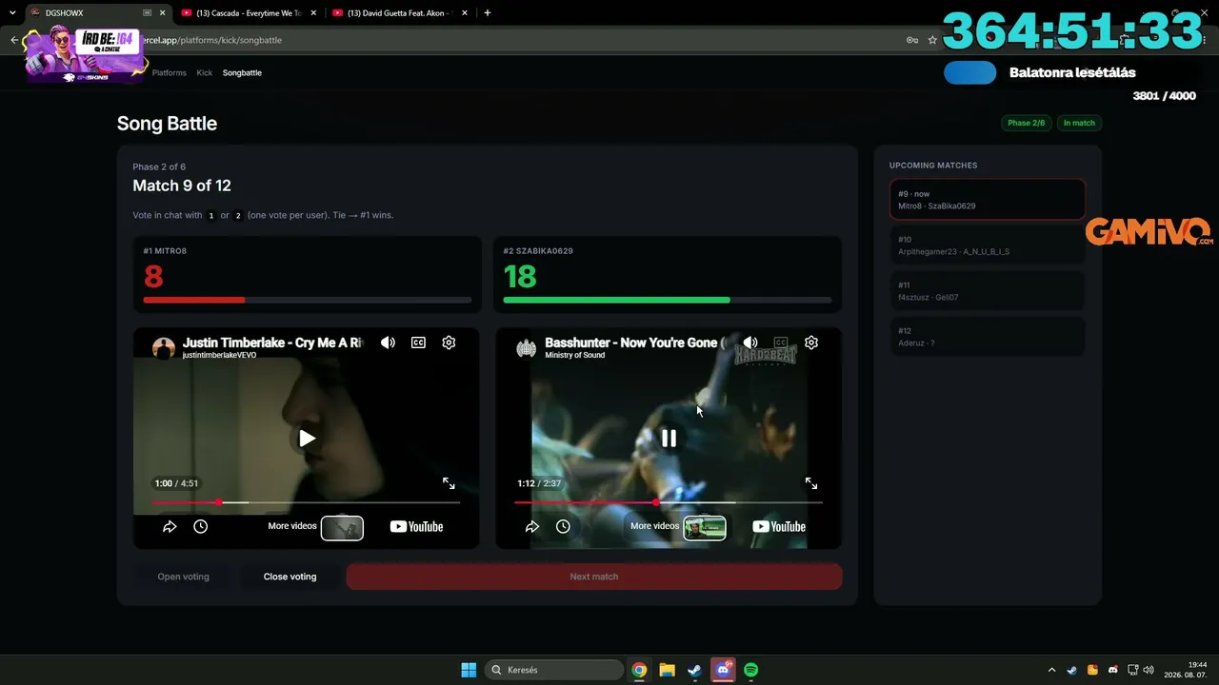Click the Close voting button

click(x=290, y=577)
